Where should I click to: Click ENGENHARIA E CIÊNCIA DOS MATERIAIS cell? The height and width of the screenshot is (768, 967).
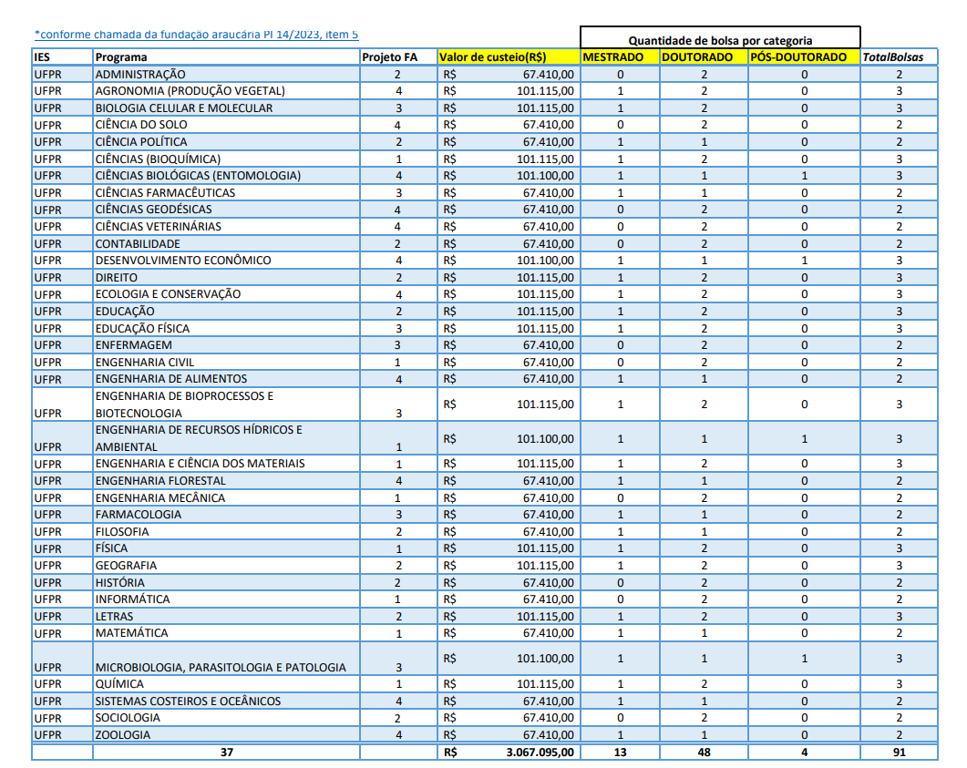click(226, 464)
